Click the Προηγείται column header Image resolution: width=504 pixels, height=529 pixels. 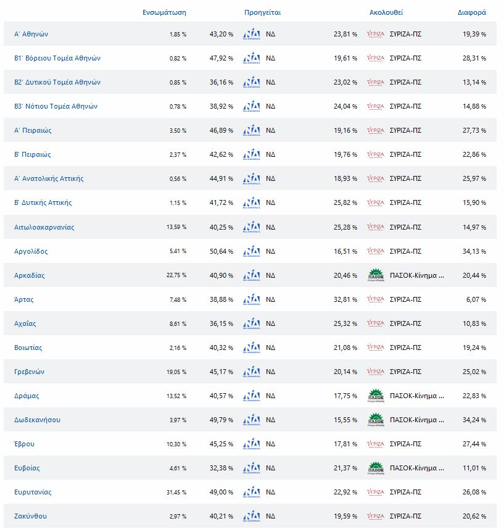[x=262, y=12]
